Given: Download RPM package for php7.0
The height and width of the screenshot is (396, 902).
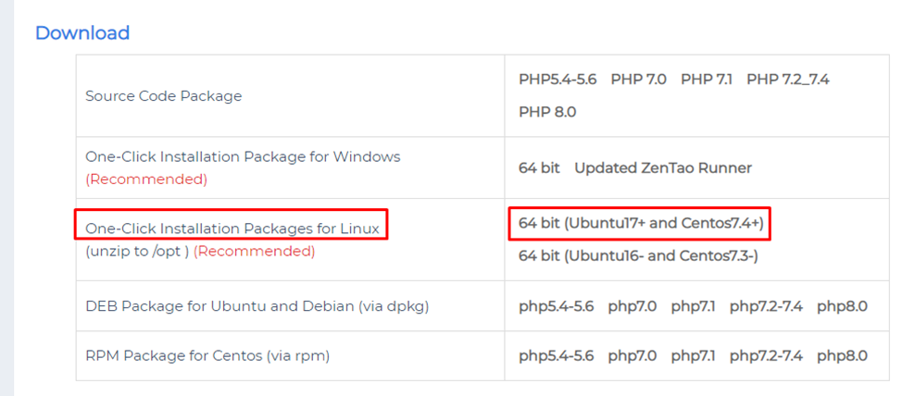Looking at the screenshot, I should 633,356.
